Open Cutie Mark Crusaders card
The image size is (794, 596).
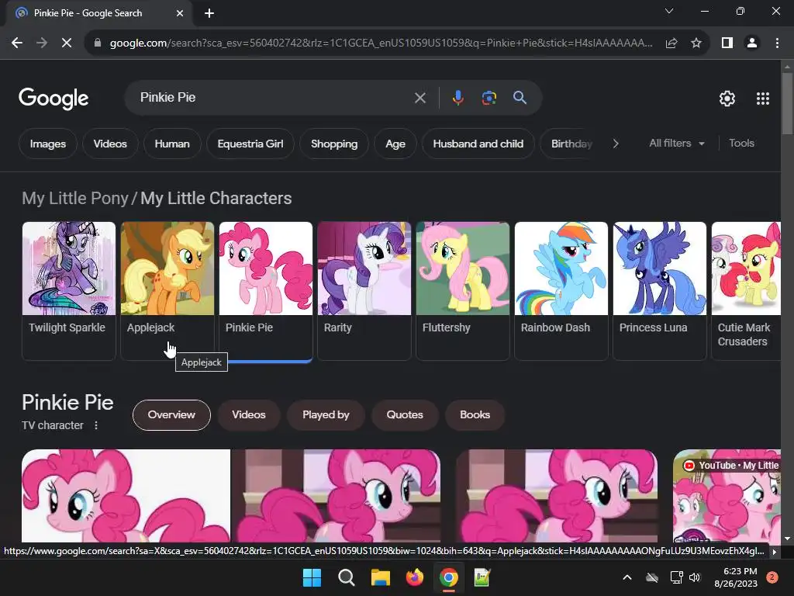[x=746, y=291]
